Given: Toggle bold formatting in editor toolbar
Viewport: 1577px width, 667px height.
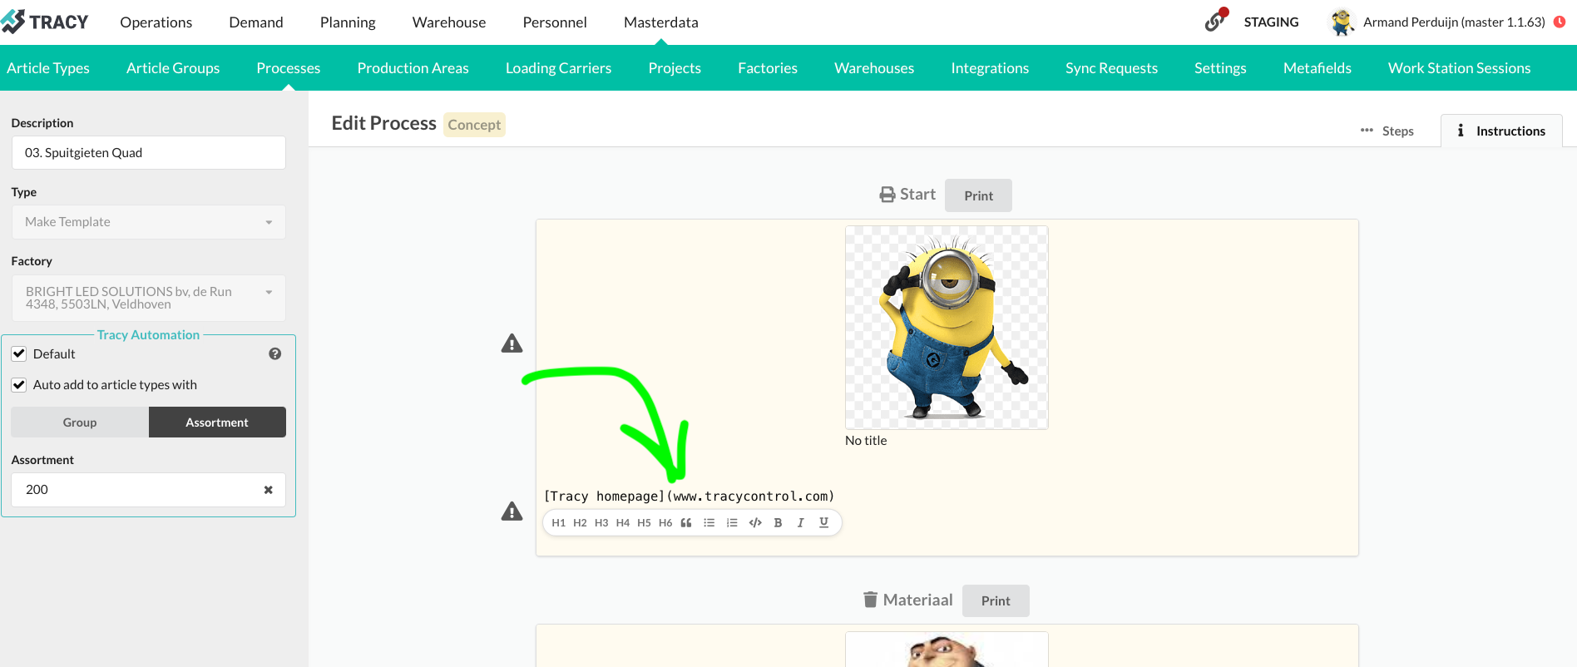Looking at the screenshot, I should [x=778, y=523].
